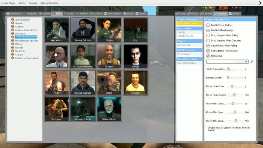263x148 pixels.
Task: Open Parkour Mod options
Action: (x=189, y=45)
